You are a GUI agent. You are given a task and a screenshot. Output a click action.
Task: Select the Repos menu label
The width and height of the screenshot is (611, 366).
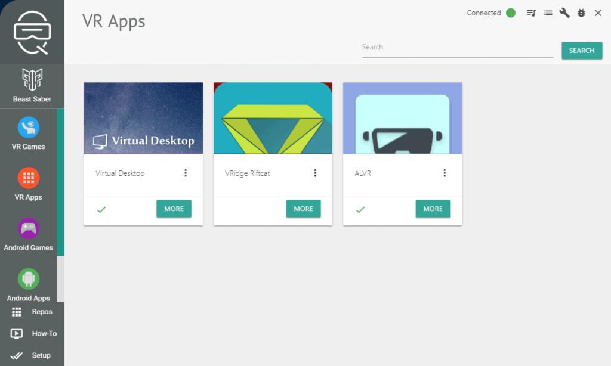click(x=42, y=312)
